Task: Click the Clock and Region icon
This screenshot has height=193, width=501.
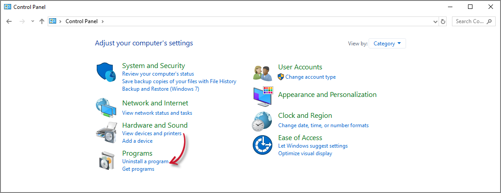Action: (x=262, y=121)
